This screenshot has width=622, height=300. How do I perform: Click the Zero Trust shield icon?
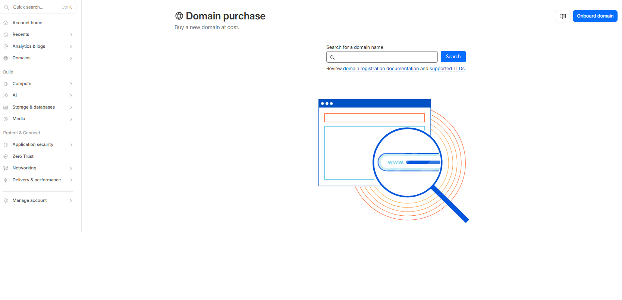coord(6,156)
